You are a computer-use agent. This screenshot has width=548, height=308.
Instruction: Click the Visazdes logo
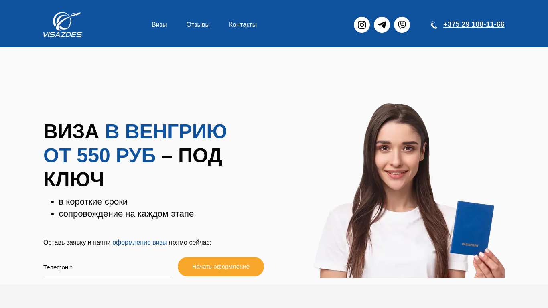pos(63,25)
